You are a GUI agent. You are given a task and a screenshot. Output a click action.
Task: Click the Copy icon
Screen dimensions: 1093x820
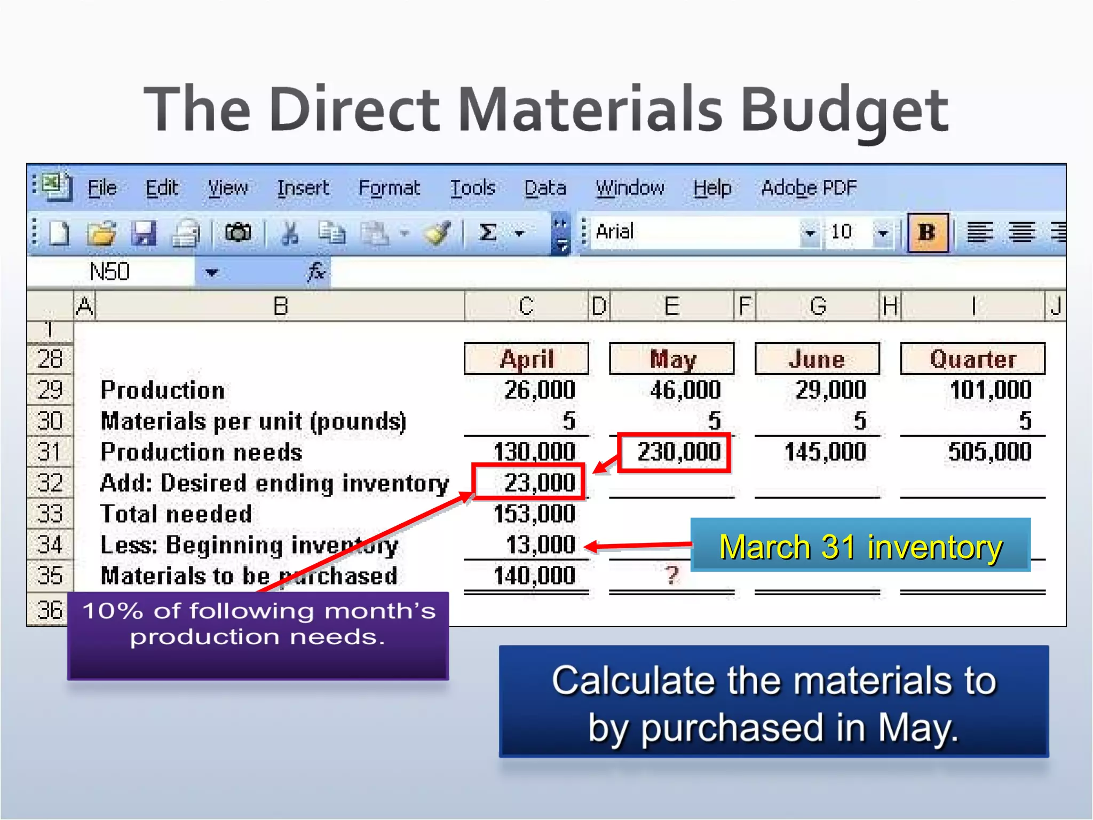pyautogui.click(x=332, y=233)
